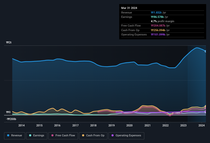Toggle the Revenue legend button
210x143 pixels.
click(x=15, y=136)
